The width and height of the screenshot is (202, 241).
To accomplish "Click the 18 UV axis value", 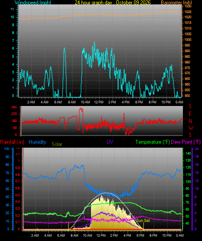I will click(197, 156).
